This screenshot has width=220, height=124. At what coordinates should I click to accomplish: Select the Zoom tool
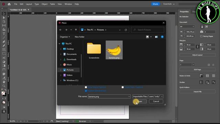pos(4,86)
